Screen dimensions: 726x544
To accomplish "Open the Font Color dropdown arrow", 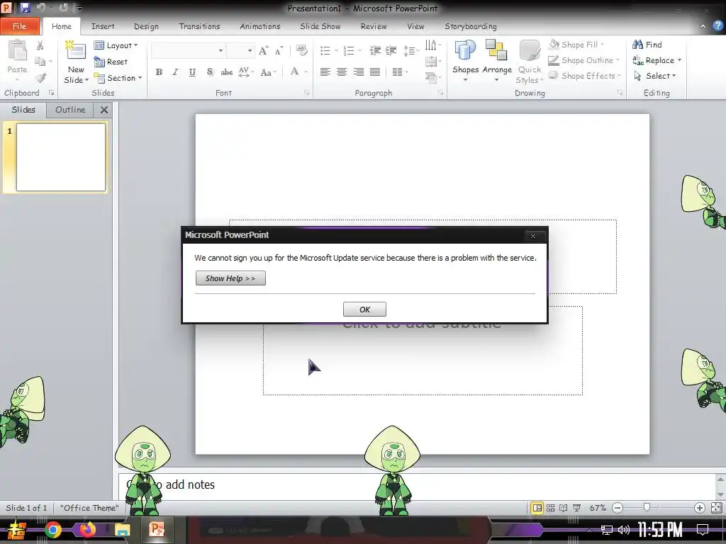I will (306, 72).
